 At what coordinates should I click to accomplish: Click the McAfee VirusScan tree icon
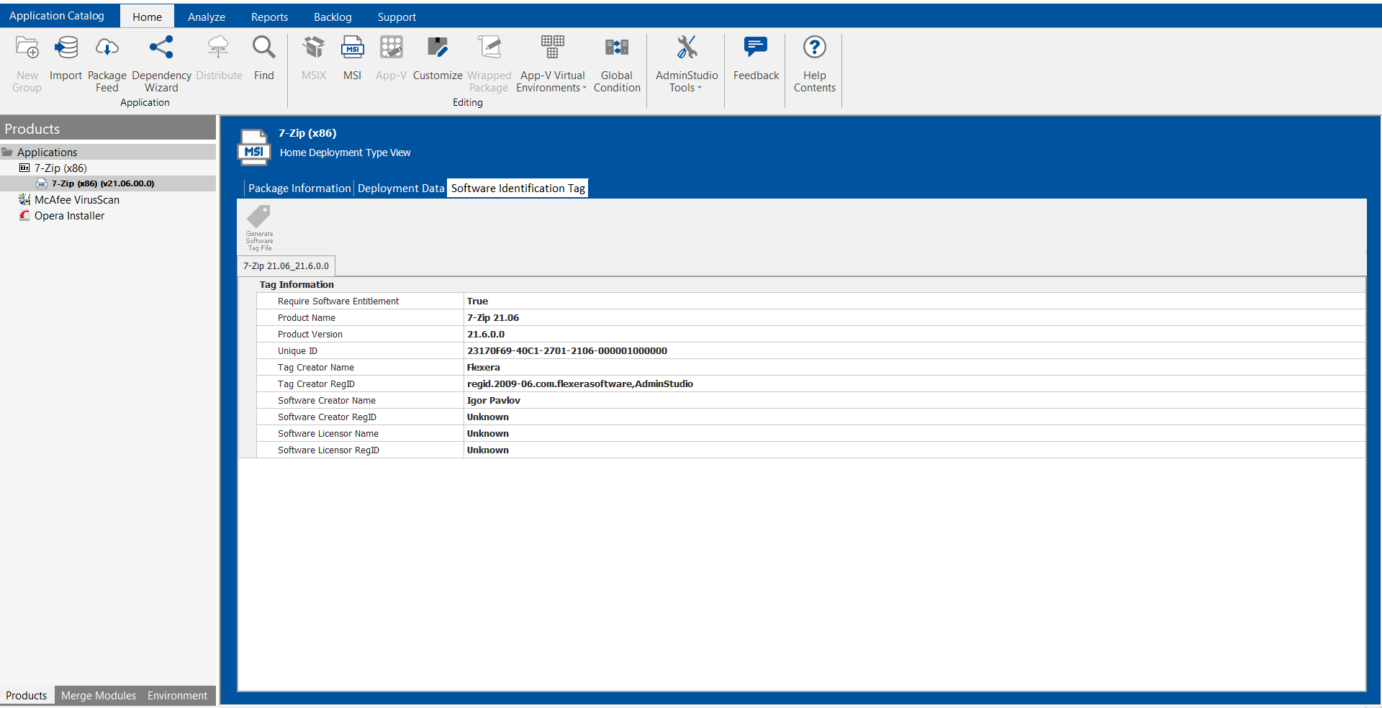click(x=24, y=200)
